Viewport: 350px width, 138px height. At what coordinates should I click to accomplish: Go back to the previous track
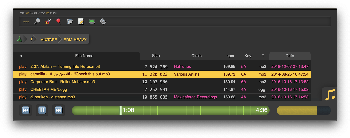click(x=26, y=110)
